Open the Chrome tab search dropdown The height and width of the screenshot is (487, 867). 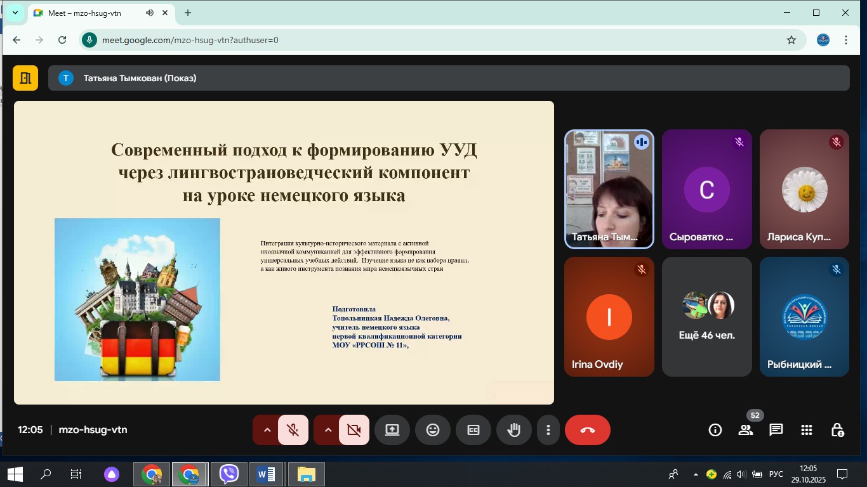click(x=15, y=13)
